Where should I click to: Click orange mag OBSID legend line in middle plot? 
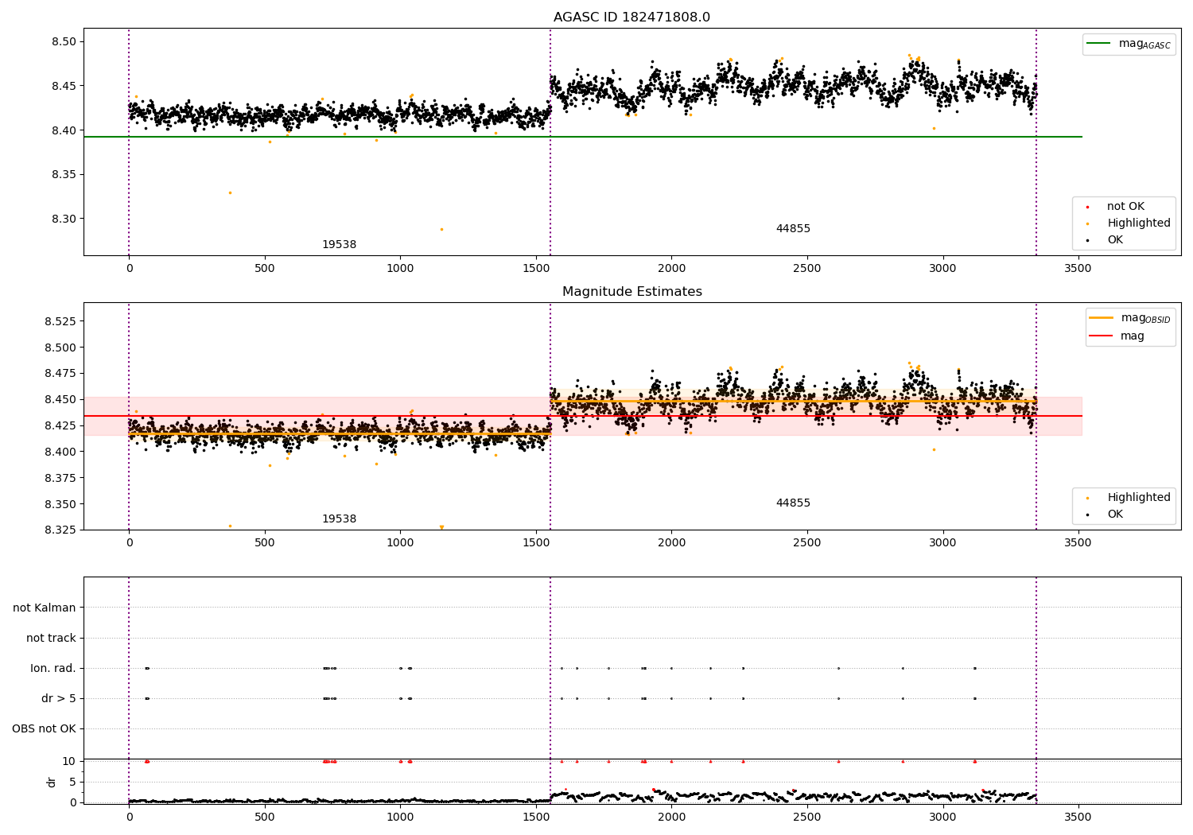(x=1102, y=318)
